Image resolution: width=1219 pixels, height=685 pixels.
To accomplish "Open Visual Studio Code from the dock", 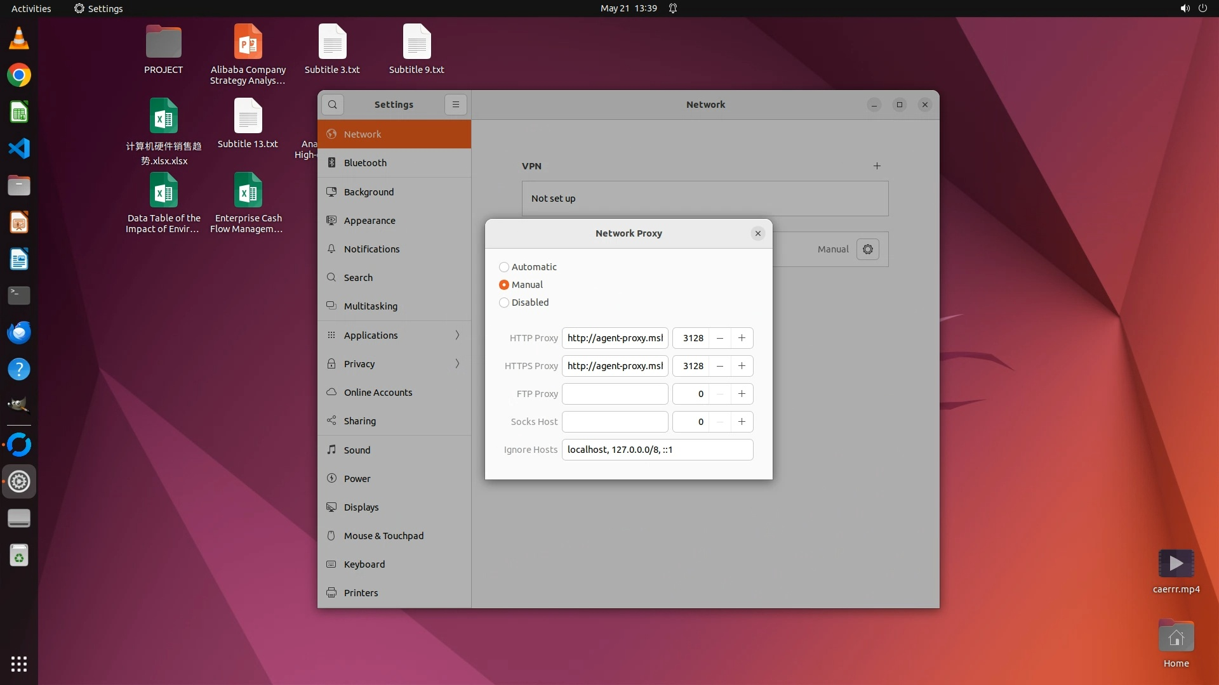I will 19,149.
